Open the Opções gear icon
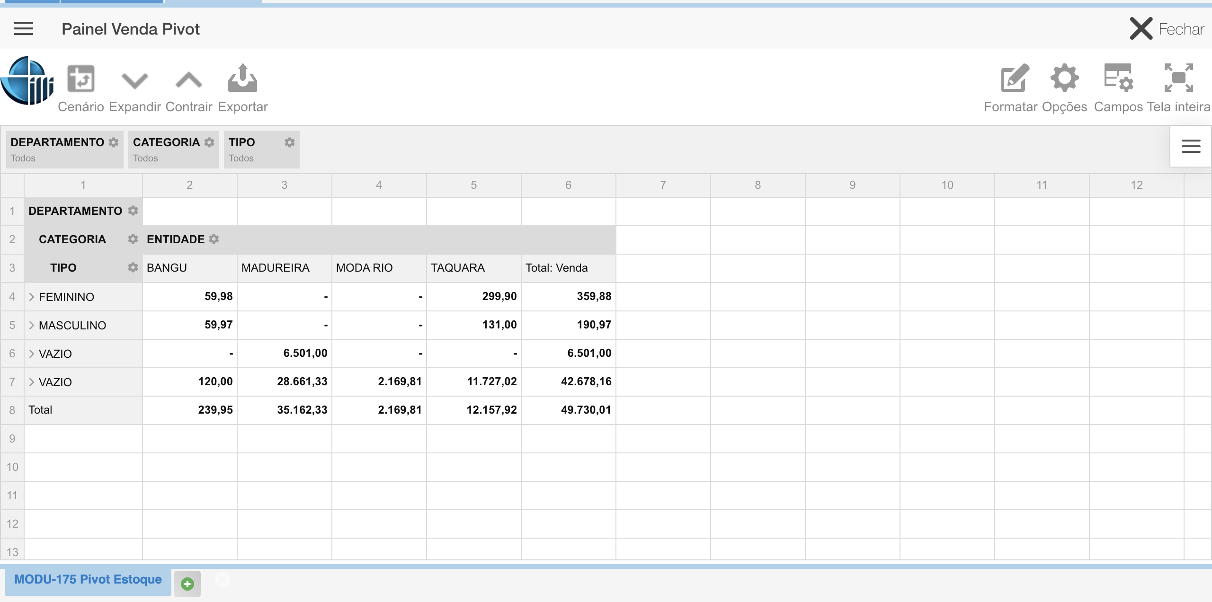1212x602 pixels. pos(1065,78)
